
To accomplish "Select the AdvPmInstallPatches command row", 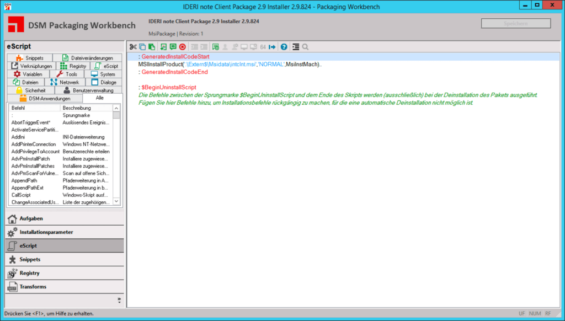I will (x=61, y=166).
